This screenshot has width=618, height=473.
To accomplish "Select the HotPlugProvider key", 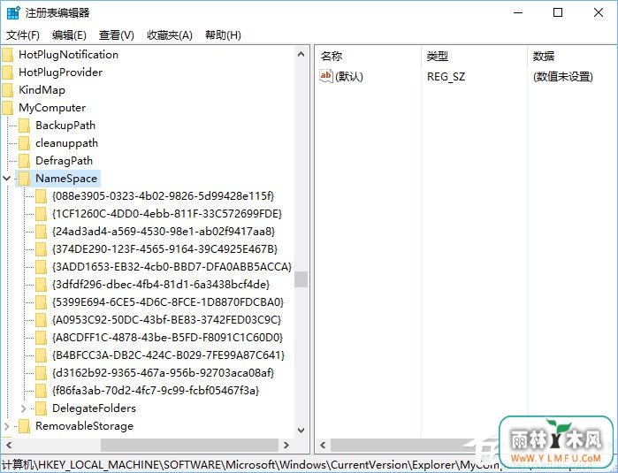I will click(61, 72).
